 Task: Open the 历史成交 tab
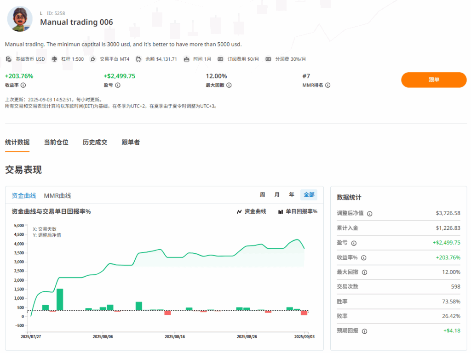tap(95, 142)
